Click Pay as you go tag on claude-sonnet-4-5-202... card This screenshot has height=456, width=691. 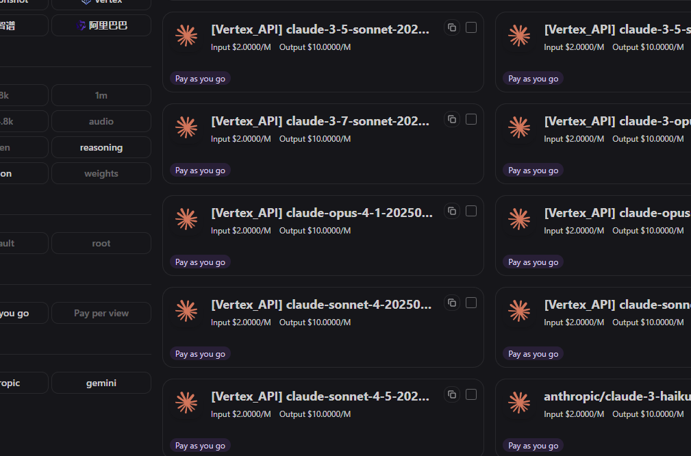200,445
